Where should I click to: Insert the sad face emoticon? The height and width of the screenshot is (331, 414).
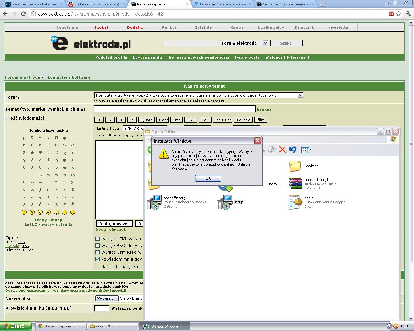pos(72,212)
